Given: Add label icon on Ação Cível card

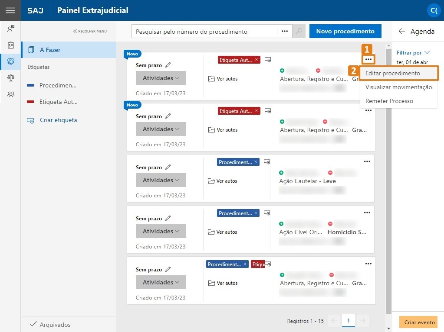Looking at the screenshot, I should 267,213.
